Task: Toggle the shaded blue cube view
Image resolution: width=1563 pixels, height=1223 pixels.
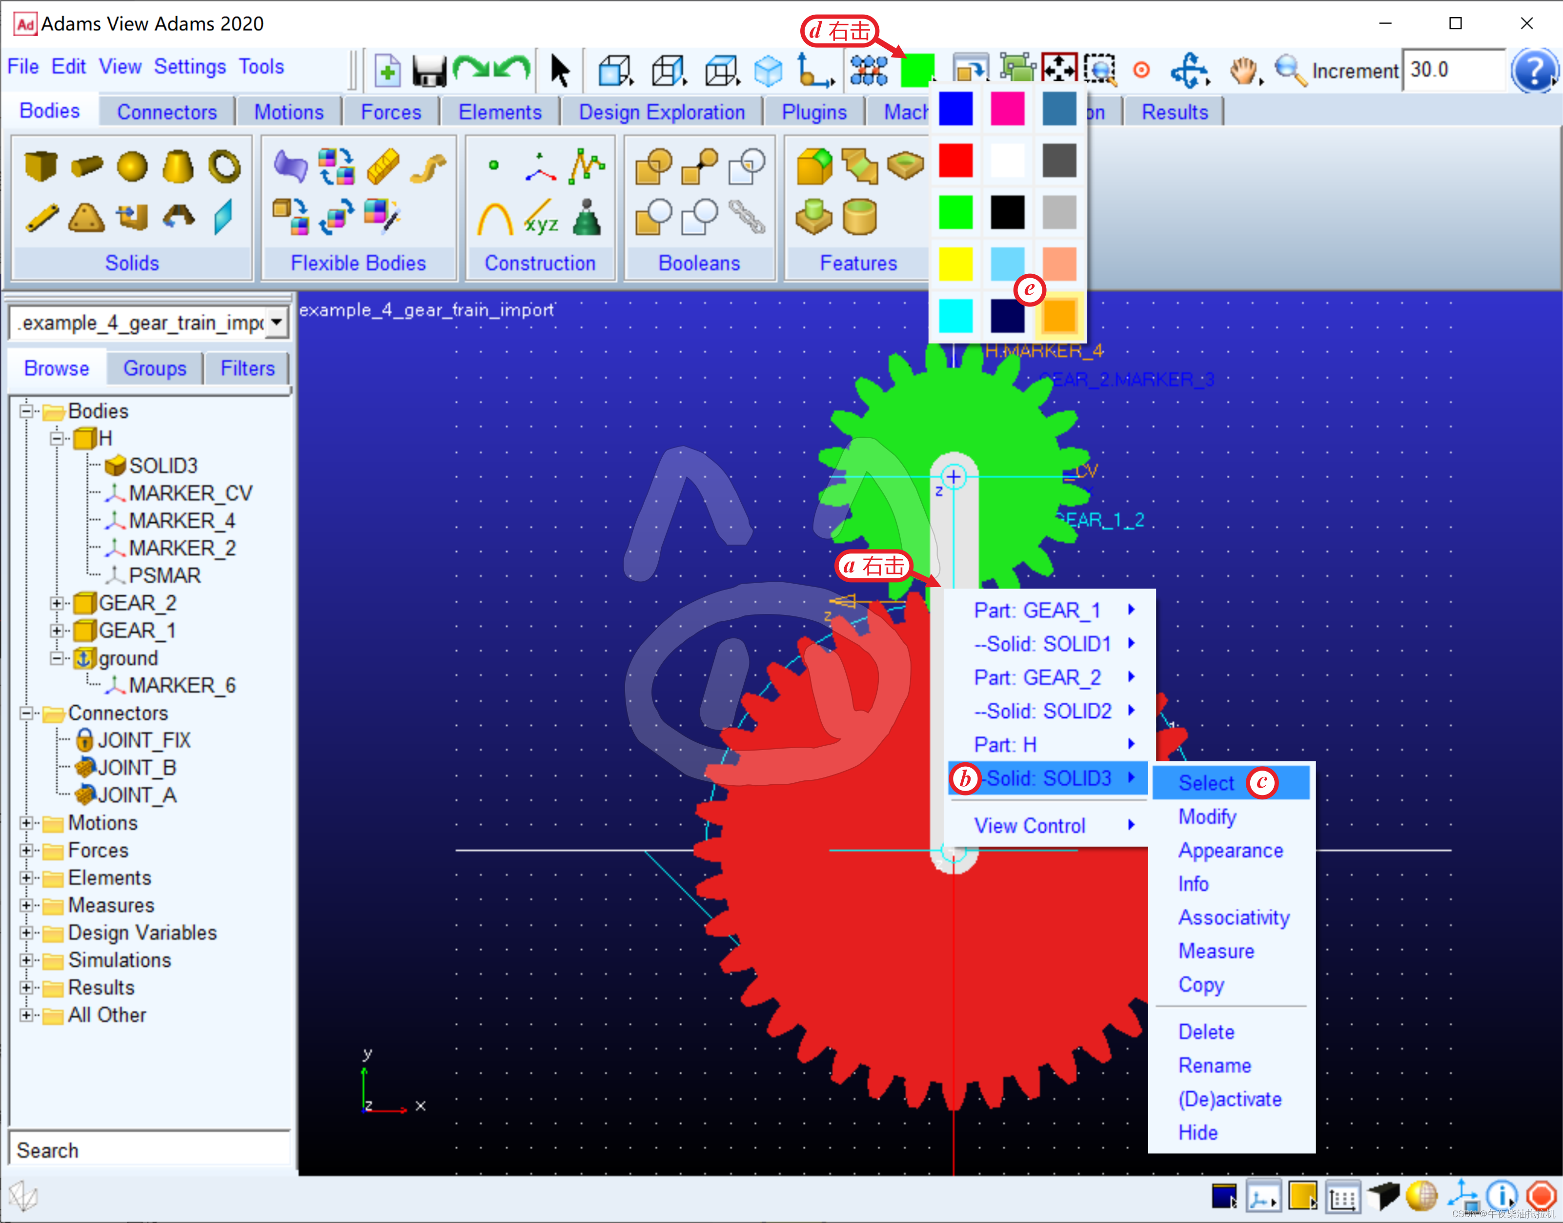Action: click(x=768, y=70)
